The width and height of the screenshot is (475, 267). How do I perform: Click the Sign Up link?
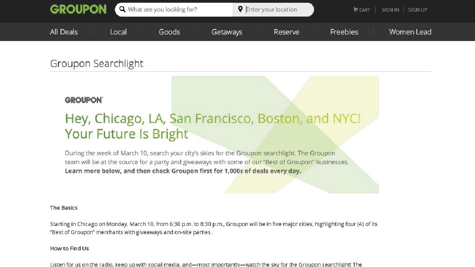tap(417, 10)
